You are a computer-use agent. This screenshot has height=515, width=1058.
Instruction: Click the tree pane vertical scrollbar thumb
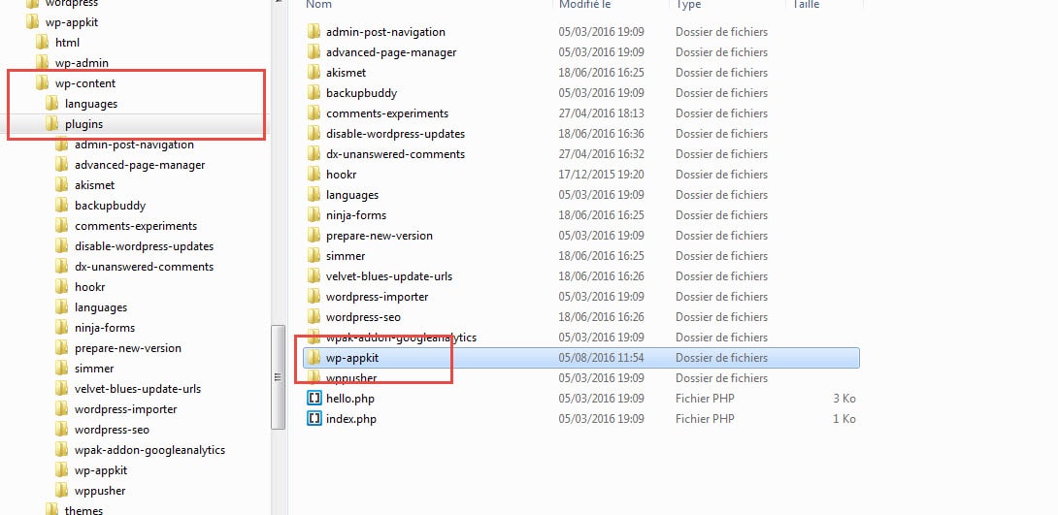click(278, 377)
